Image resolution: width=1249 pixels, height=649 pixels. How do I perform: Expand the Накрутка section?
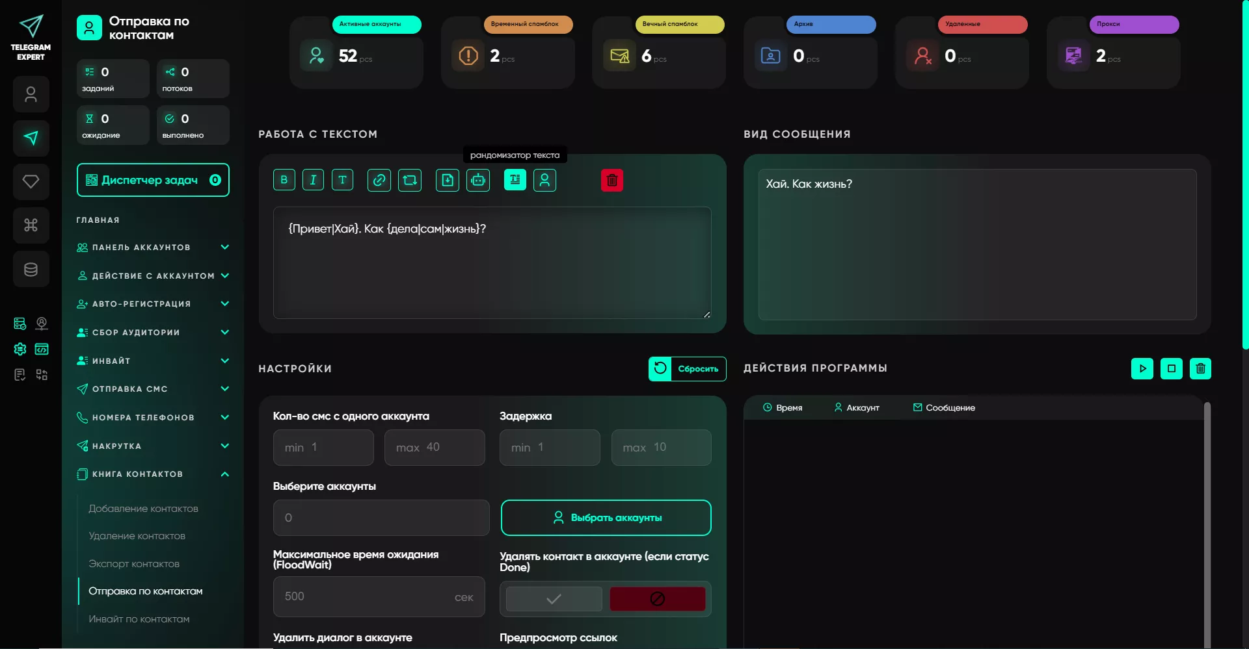tap(153, 446)
